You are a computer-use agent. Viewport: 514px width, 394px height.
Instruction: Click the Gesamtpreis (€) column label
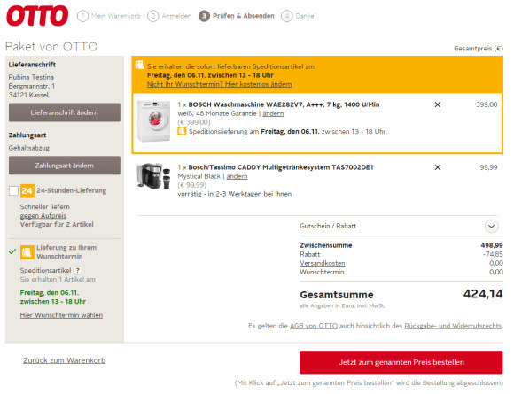pos(479,49)
